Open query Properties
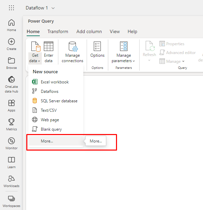This screenshot has width=203, height=210. [172, 44]
